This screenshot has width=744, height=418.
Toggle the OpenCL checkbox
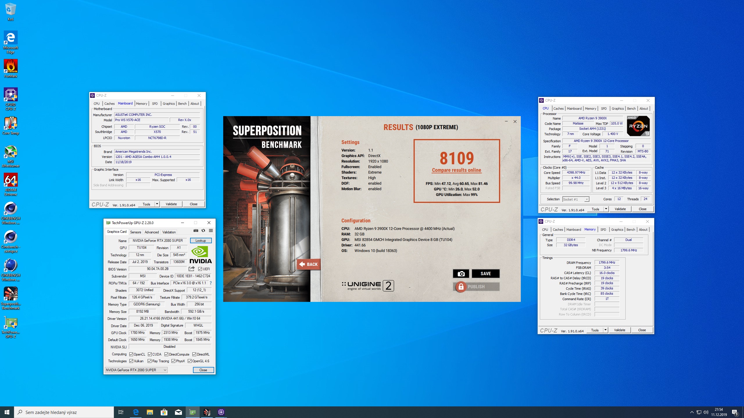(131, 354)
